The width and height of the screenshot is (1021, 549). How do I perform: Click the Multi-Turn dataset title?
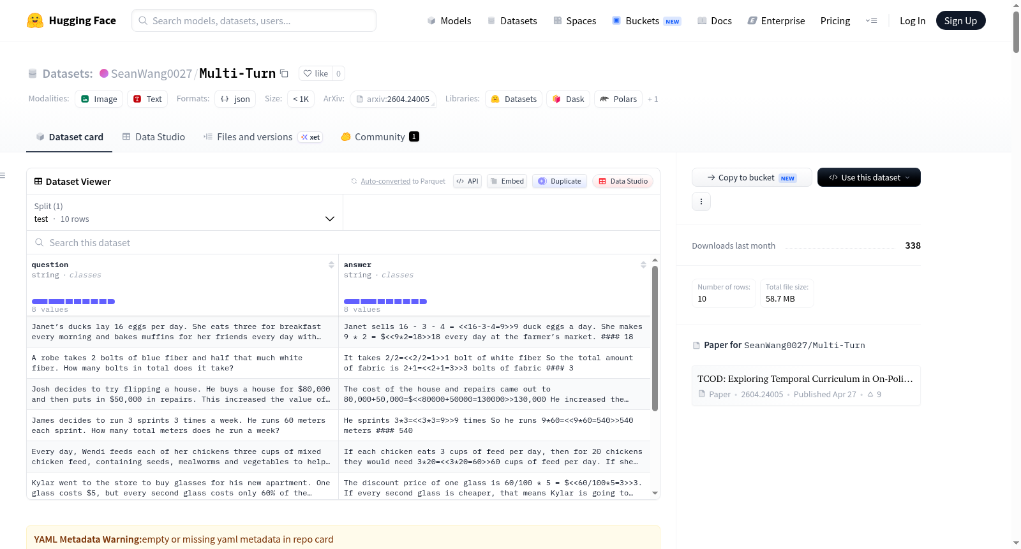[x=237, y=73]
